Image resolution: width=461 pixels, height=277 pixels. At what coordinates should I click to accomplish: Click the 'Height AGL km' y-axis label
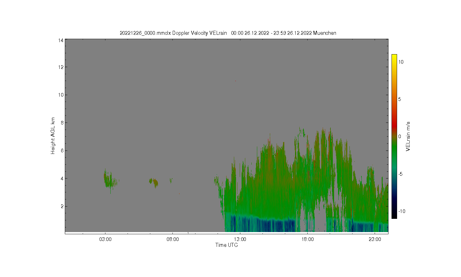(x=53, y=136)
